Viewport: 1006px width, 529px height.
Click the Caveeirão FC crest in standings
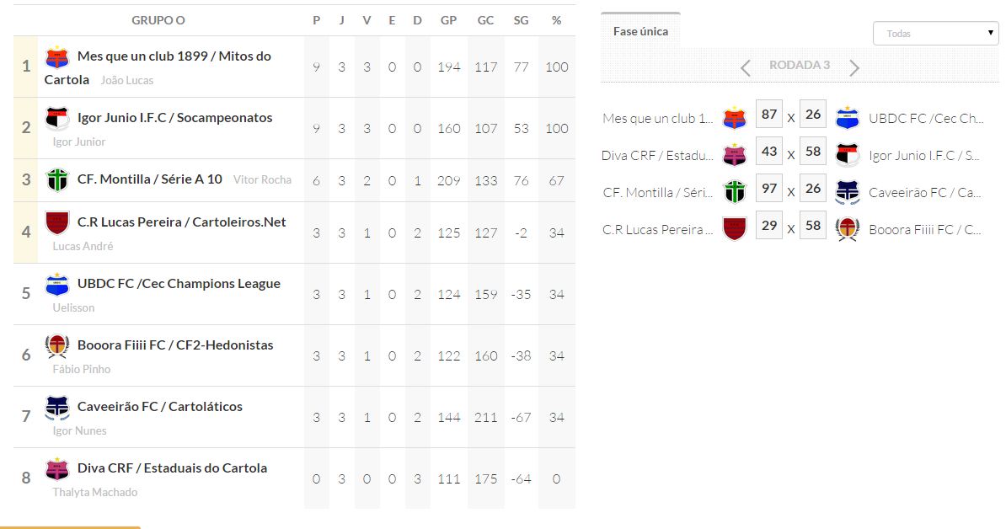click(x=56, y=407)
